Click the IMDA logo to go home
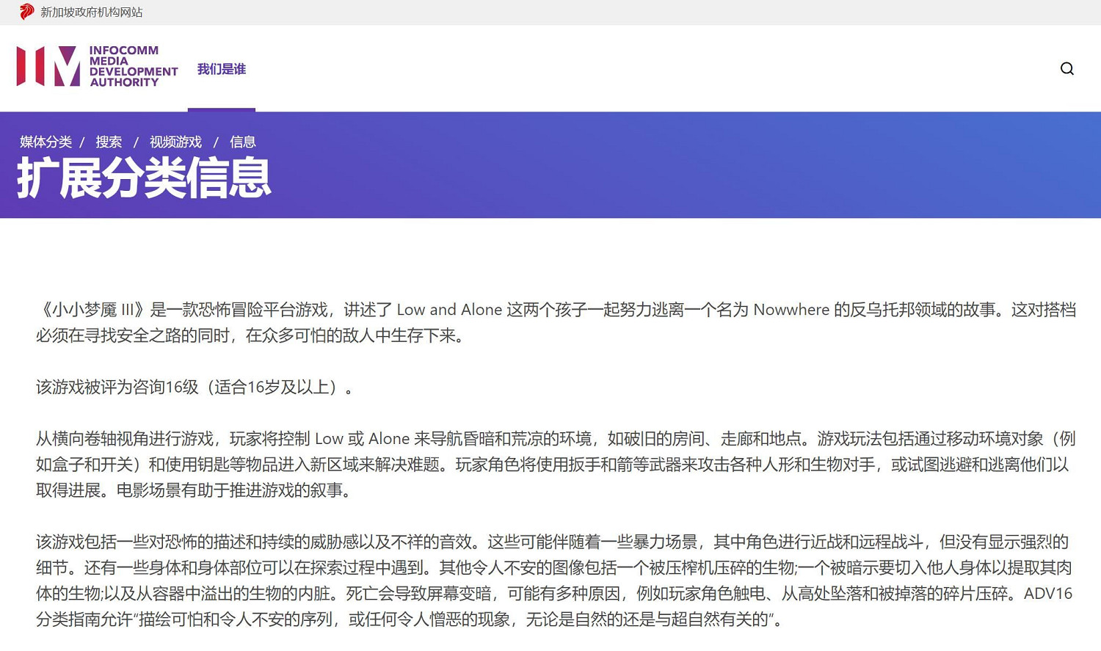 click(48, 66)
